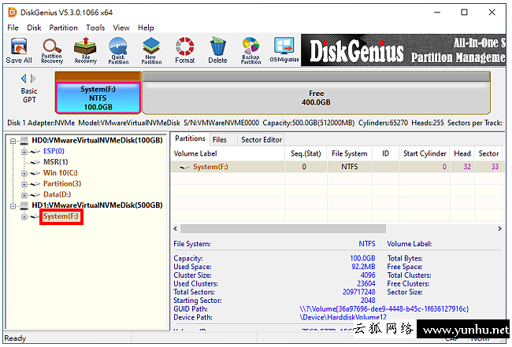Click the ID column header
Viewport: 512px width, 347px height.
(386, 153)
